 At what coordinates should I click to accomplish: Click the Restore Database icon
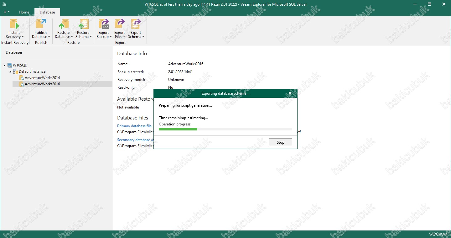point(64,24)
